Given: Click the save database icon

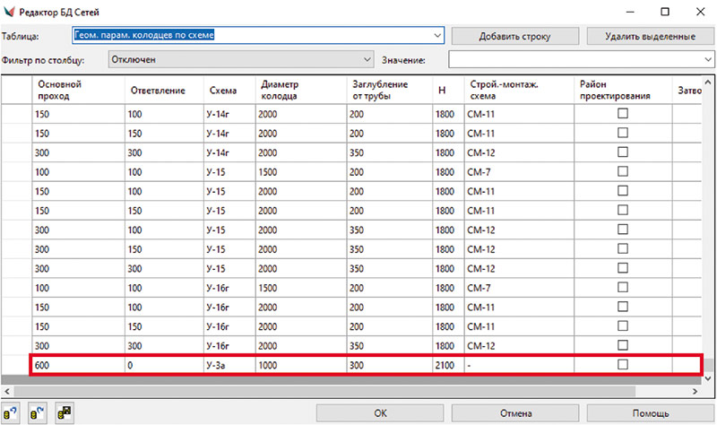Looking at the screenshot, I should click(x=65, y=412).
